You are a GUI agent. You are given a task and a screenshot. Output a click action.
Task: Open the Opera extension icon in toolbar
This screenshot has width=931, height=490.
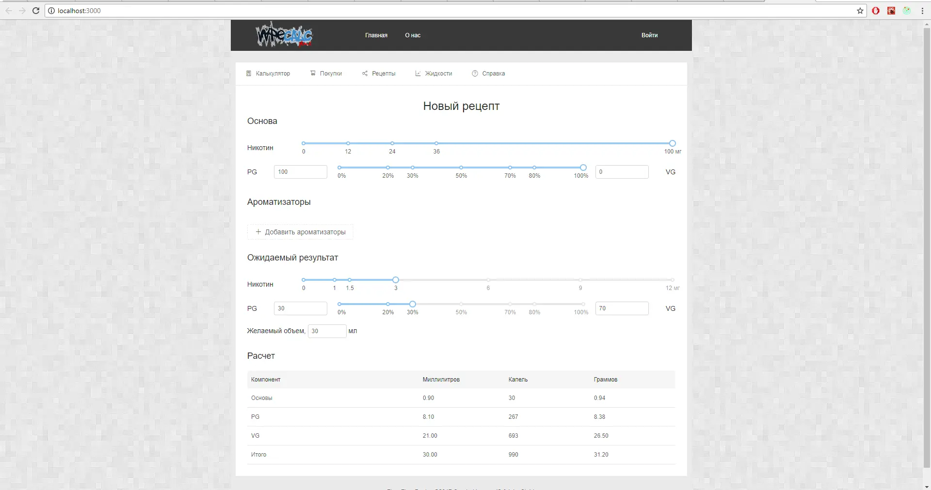point(876,11)
